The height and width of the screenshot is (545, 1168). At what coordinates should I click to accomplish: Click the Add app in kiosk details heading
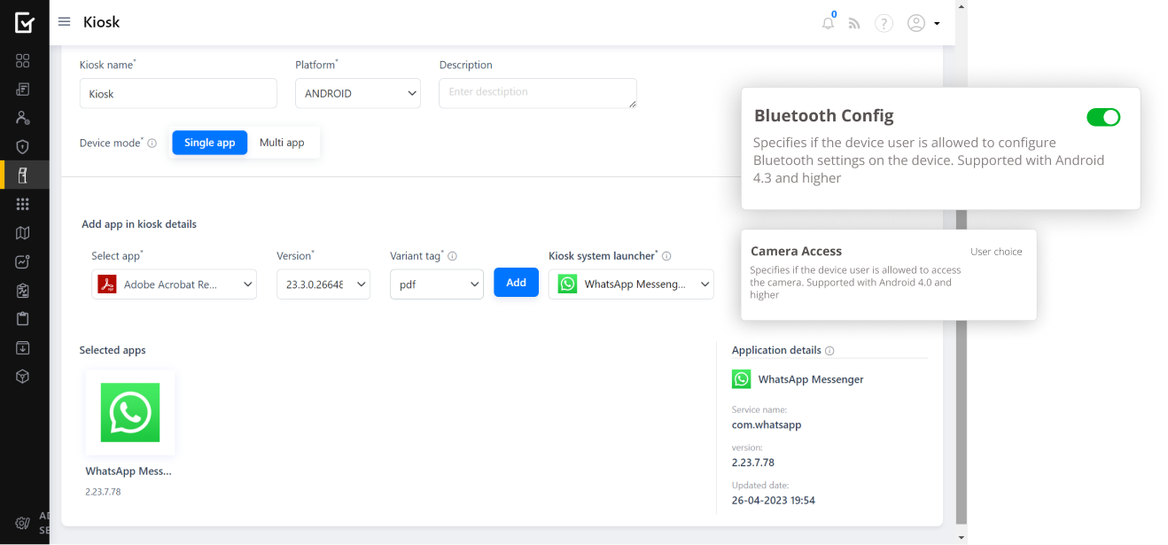[139, 224]
